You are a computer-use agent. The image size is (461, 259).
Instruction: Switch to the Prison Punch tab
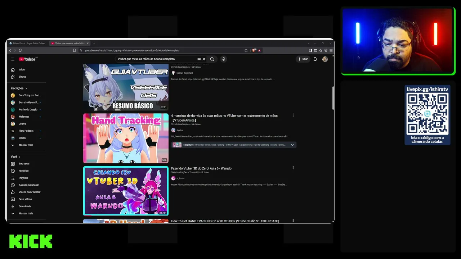point(27,43)
